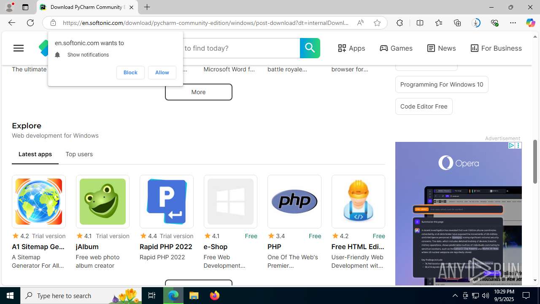
Task: Open A1 Sitemap Generator title link
Action: pos(39,247)
